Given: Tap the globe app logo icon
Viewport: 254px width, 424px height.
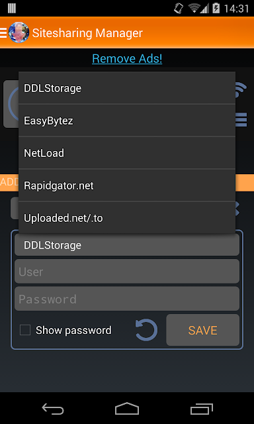Looking at the screenshot, I should click(19, 32).
